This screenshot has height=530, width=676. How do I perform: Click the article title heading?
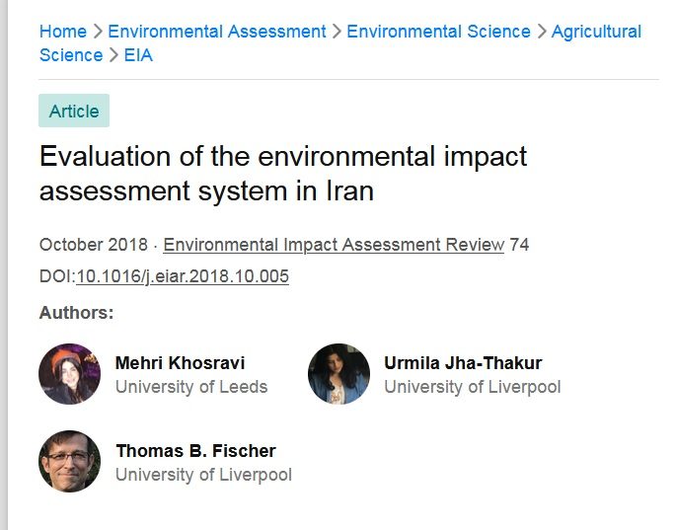coord(283,173)
